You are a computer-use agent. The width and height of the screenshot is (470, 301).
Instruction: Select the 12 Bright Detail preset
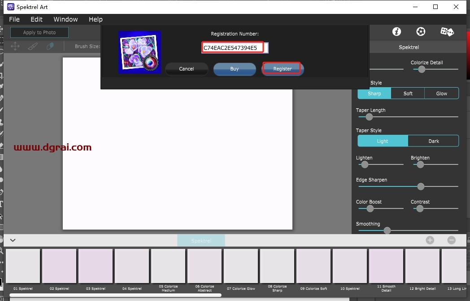point(422,266)
